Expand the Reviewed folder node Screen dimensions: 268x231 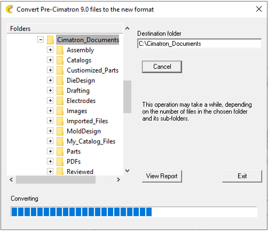(50, 172)
